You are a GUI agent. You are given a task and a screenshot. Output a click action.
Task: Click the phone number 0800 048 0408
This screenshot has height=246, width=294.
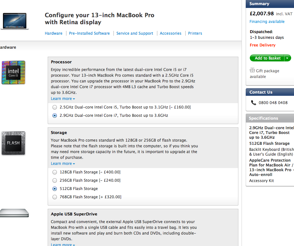click(x=273, y=103)
